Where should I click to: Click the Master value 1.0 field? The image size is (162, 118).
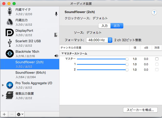[135, 59]
